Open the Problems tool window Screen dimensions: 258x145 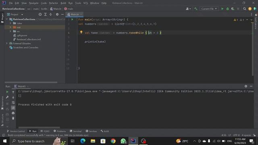click(x=60, y=131)
